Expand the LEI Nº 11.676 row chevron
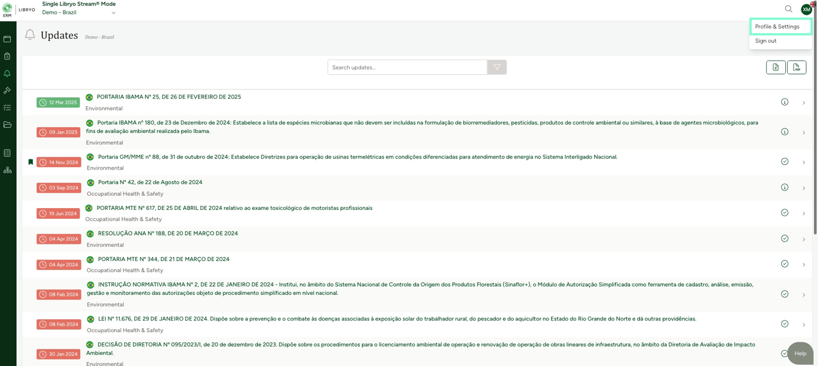This screenshot has height=366, width=818. [804, 325]
